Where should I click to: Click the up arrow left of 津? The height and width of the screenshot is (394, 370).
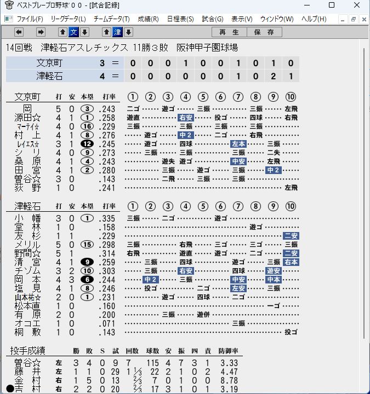coord(106,32)
